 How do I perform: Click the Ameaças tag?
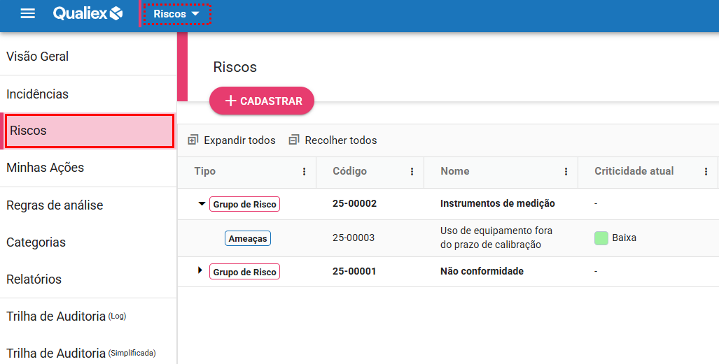(x=248, y=238)
